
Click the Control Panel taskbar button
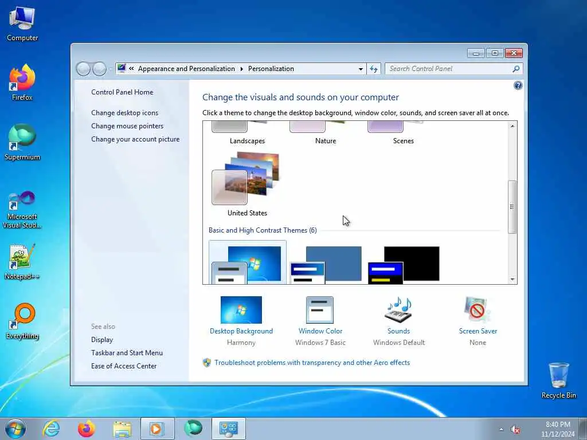pos(228,429)
